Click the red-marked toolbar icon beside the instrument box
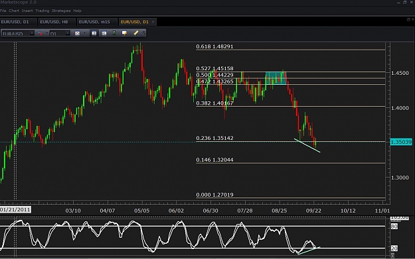Image resolution: width=415 pixels, height=259 pixels. [x=41, y=33]
